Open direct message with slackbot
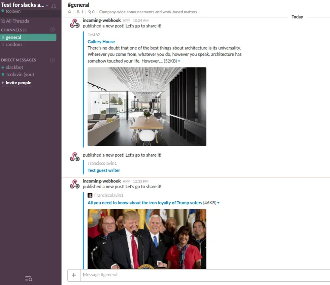Screen dimensions: 330x285 tap(14, 67)
